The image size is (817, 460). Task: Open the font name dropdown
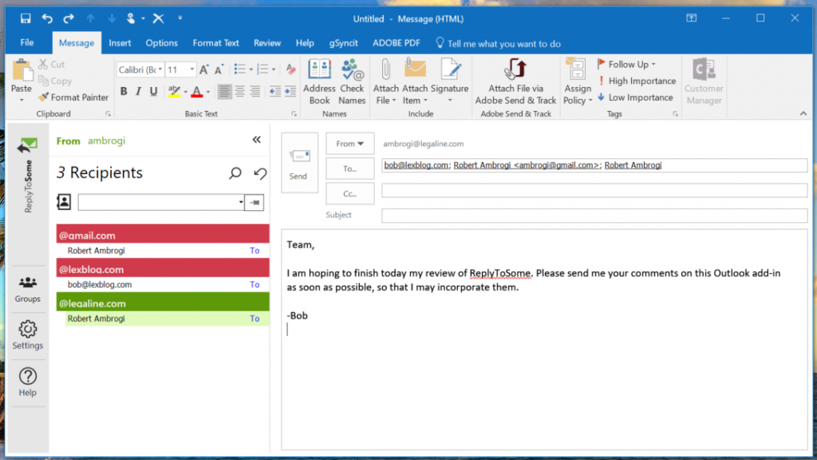160,69
